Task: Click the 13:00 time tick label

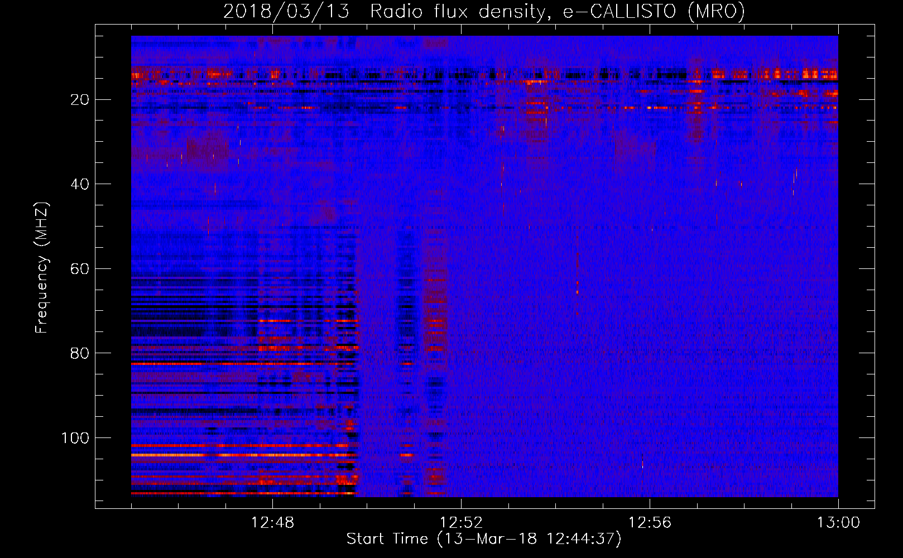Action: pos(838,523)
